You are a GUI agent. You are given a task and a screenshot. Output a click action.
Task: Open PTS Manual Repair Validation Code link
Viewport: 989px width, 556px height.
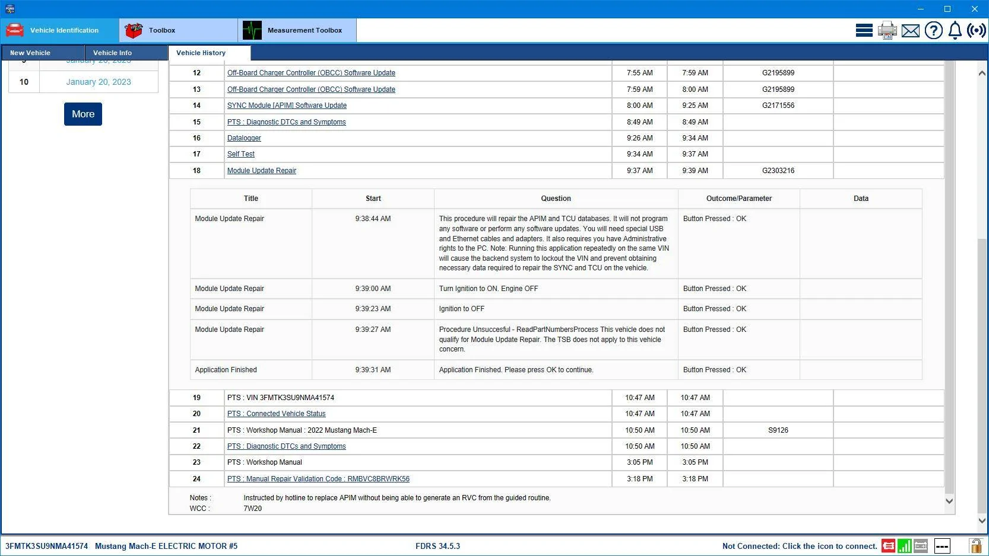click(318, 479)
